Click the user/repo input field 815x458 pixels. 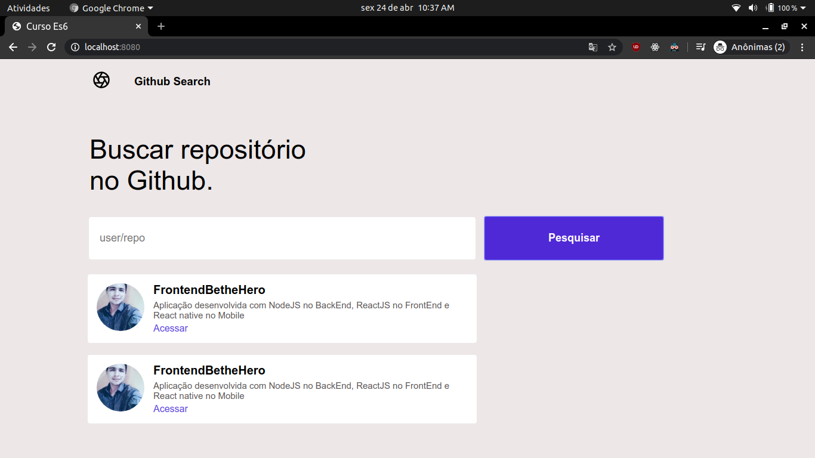pos(282,238)
